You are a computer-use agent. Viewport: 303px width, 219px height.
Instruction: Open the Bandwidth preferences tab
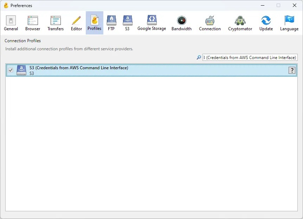181,23
